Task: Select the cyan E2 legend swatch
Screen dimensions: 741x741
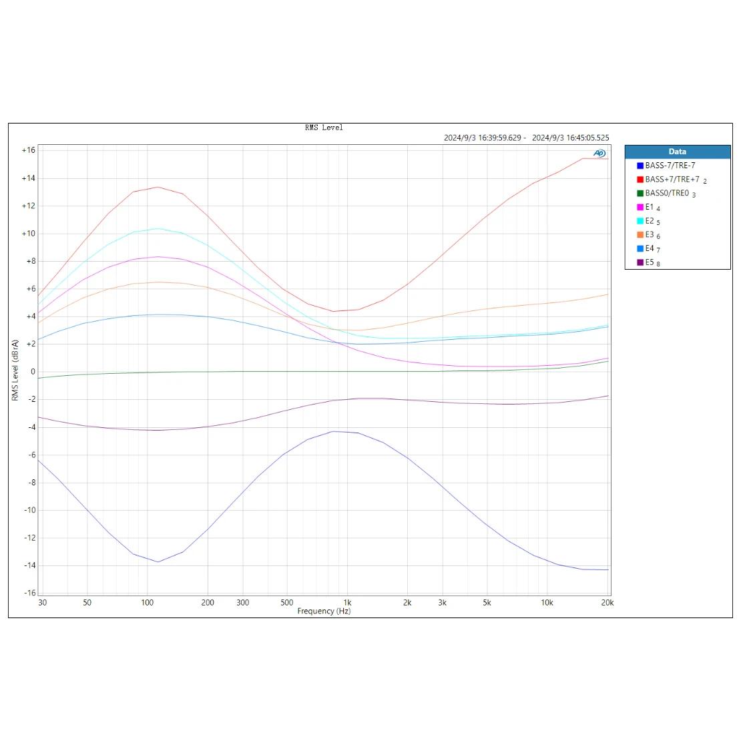Action: click(640, 221)
